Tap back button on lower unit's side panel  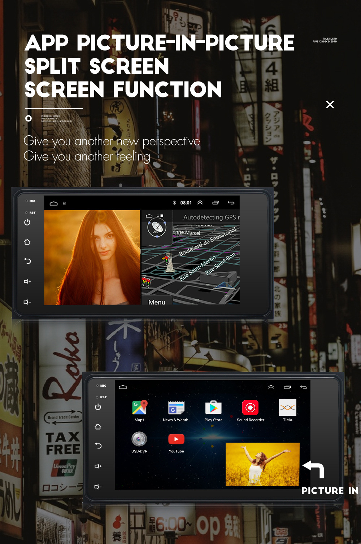coord(98,446)
